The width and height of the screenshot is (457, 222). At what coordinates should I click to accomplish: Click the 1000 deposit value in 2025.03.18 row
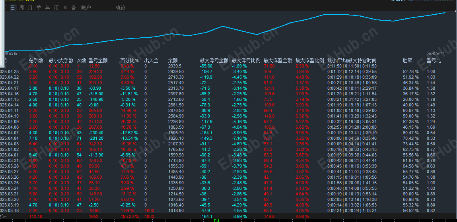pyautogui.click(x=149, y=210)
